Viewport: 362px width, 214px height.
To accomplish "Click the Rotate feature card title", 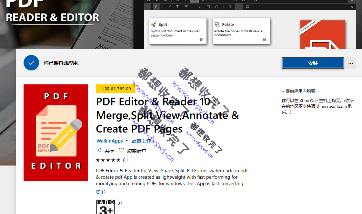I will pos(228,24).
